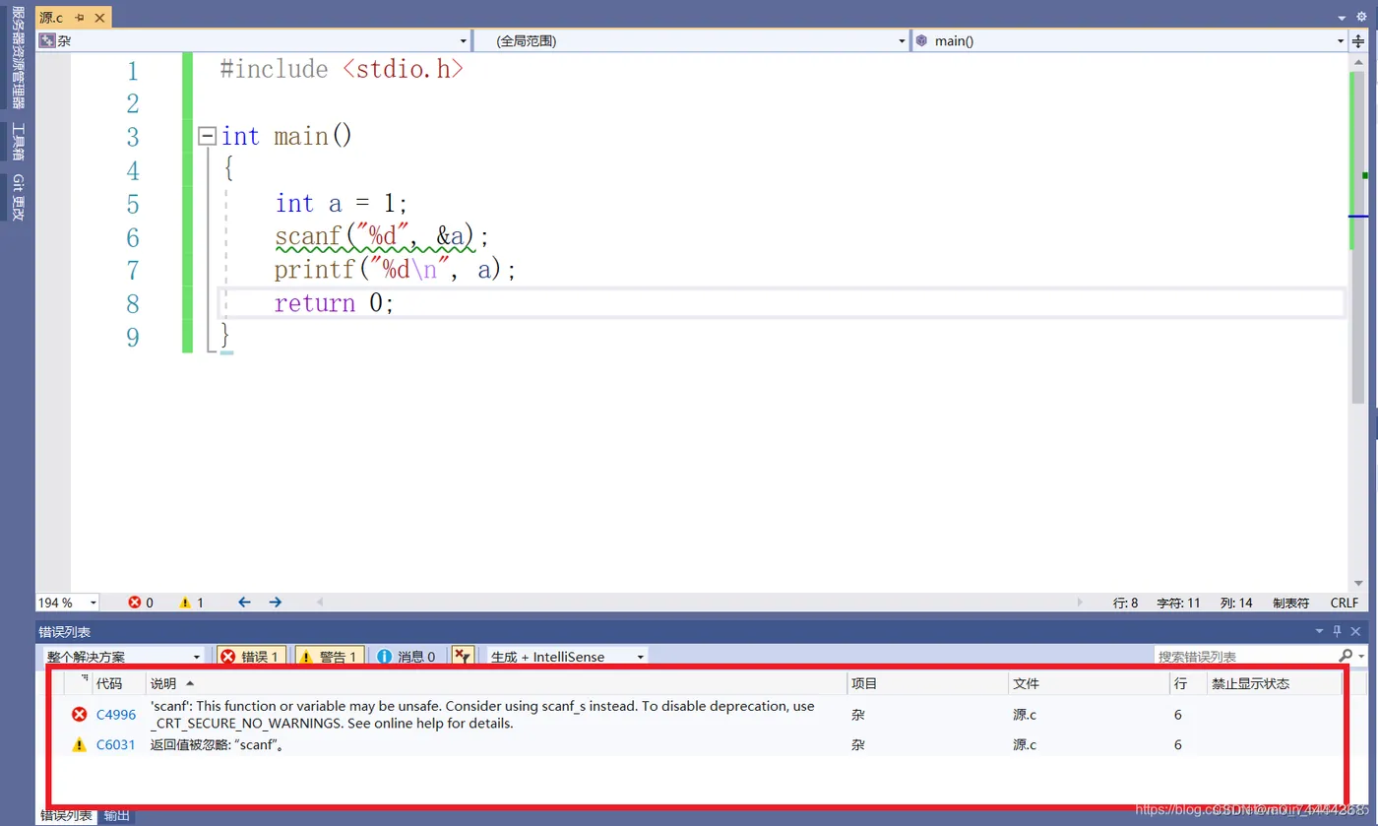The image size is (1378, 826).
Task: Click the error list search magnifier icon
Action: (1346, 656)
